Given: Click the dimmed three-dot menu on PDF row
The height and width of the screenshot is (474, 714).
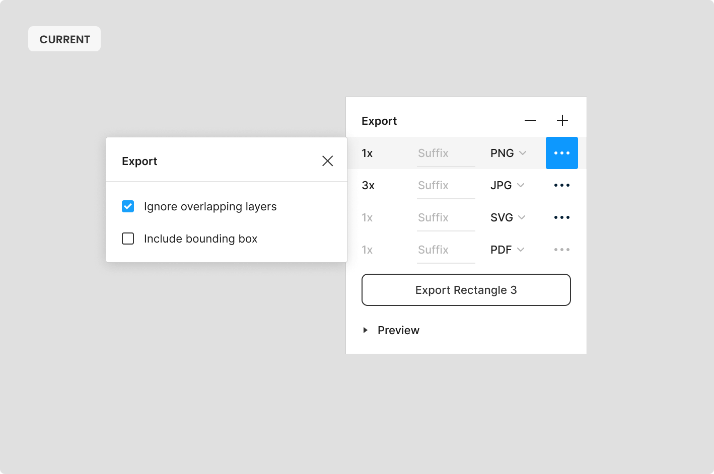Looking at the screenshot, I should click(x=561, y=250).
